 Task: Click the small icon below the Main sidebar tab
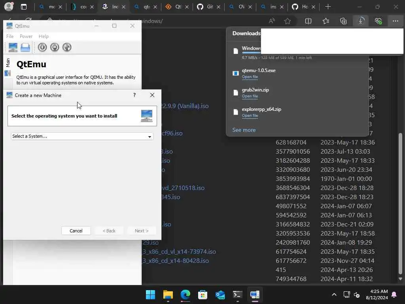(8, 73)
